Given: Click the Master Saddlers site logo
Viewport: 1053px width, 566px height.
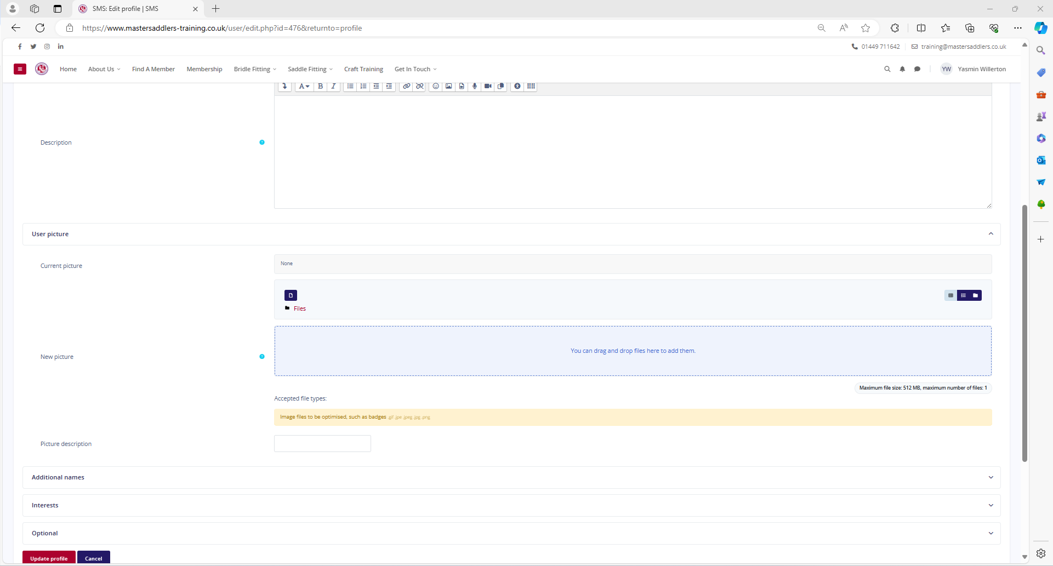Looking at the screenshot, I should click(42, 68).
